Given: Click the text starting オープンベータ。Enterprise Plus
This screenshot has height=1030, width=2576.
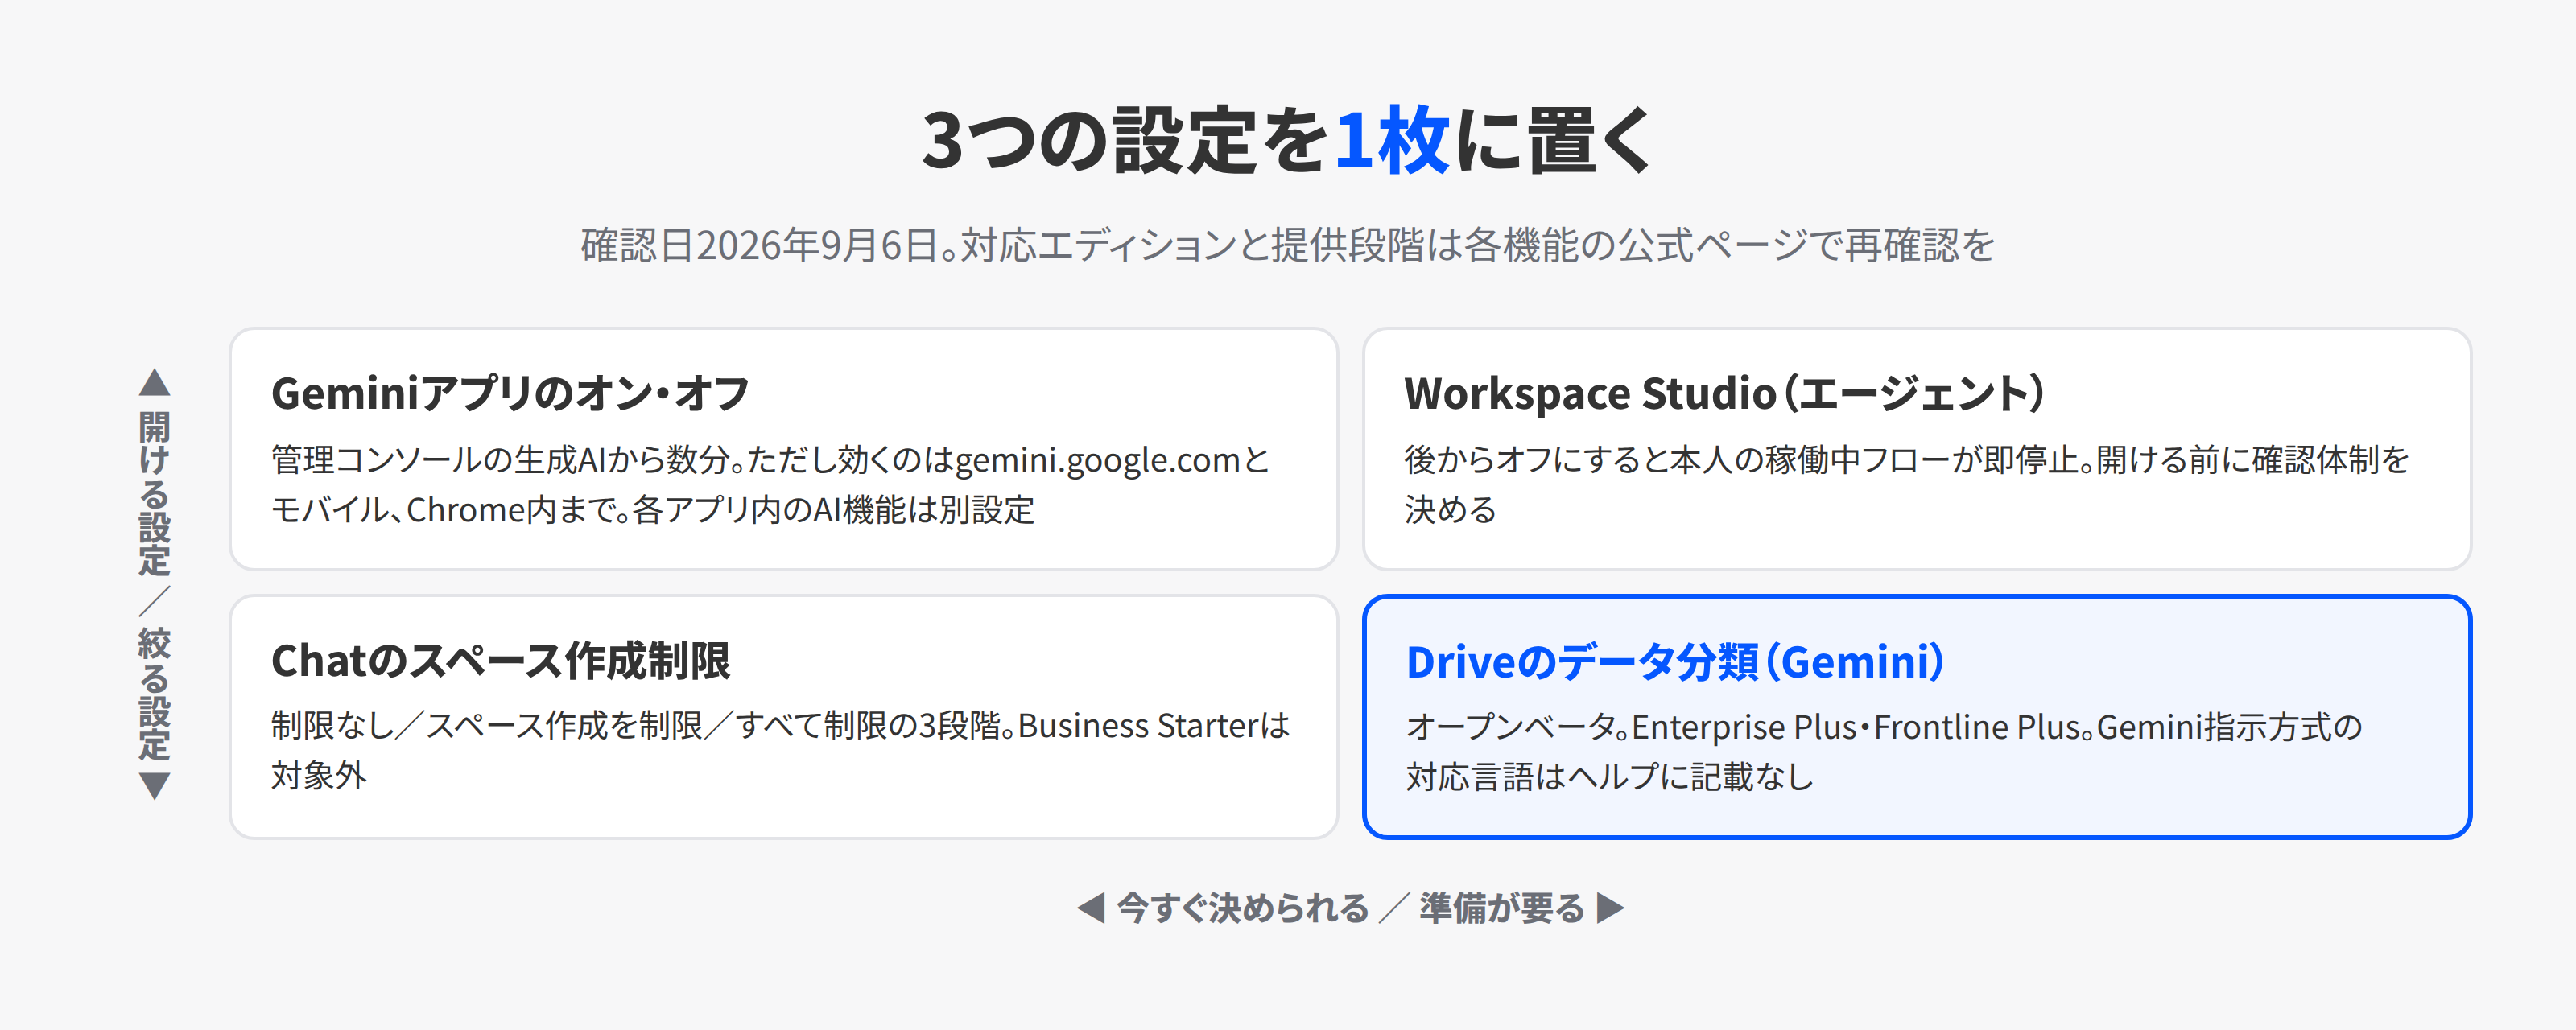Looking at the screenshot, I should (1884, 752).
